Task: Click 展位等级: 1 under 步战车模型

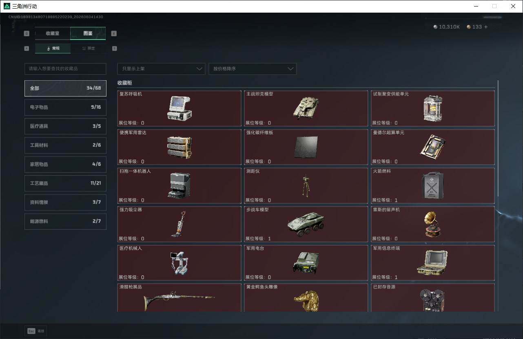Action: point(258,238)
